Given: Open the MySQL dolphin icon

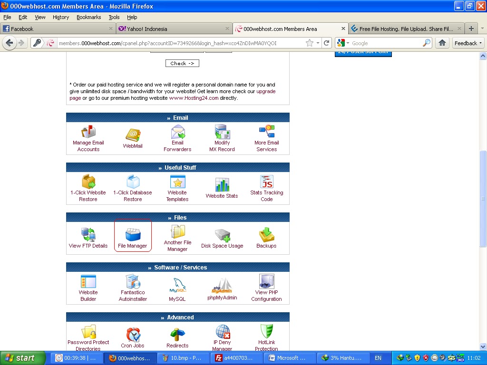Looking at the screenshot, I should tap(178, 285).
